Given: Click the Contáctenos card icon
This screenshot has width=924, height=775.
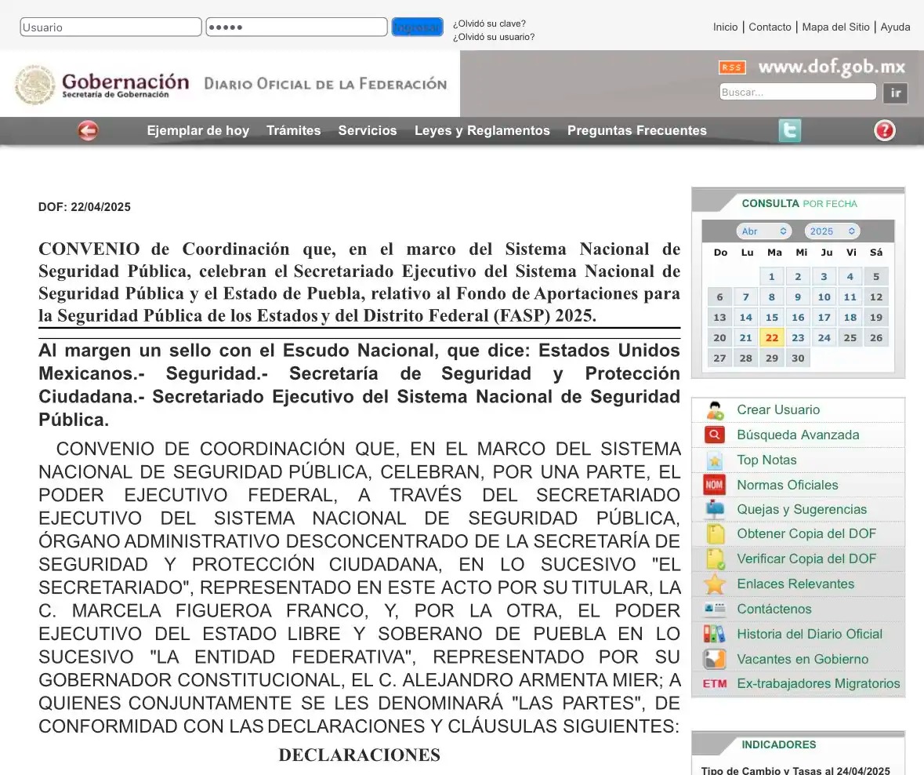Looking at the screenshot, I should pos(715,609).
